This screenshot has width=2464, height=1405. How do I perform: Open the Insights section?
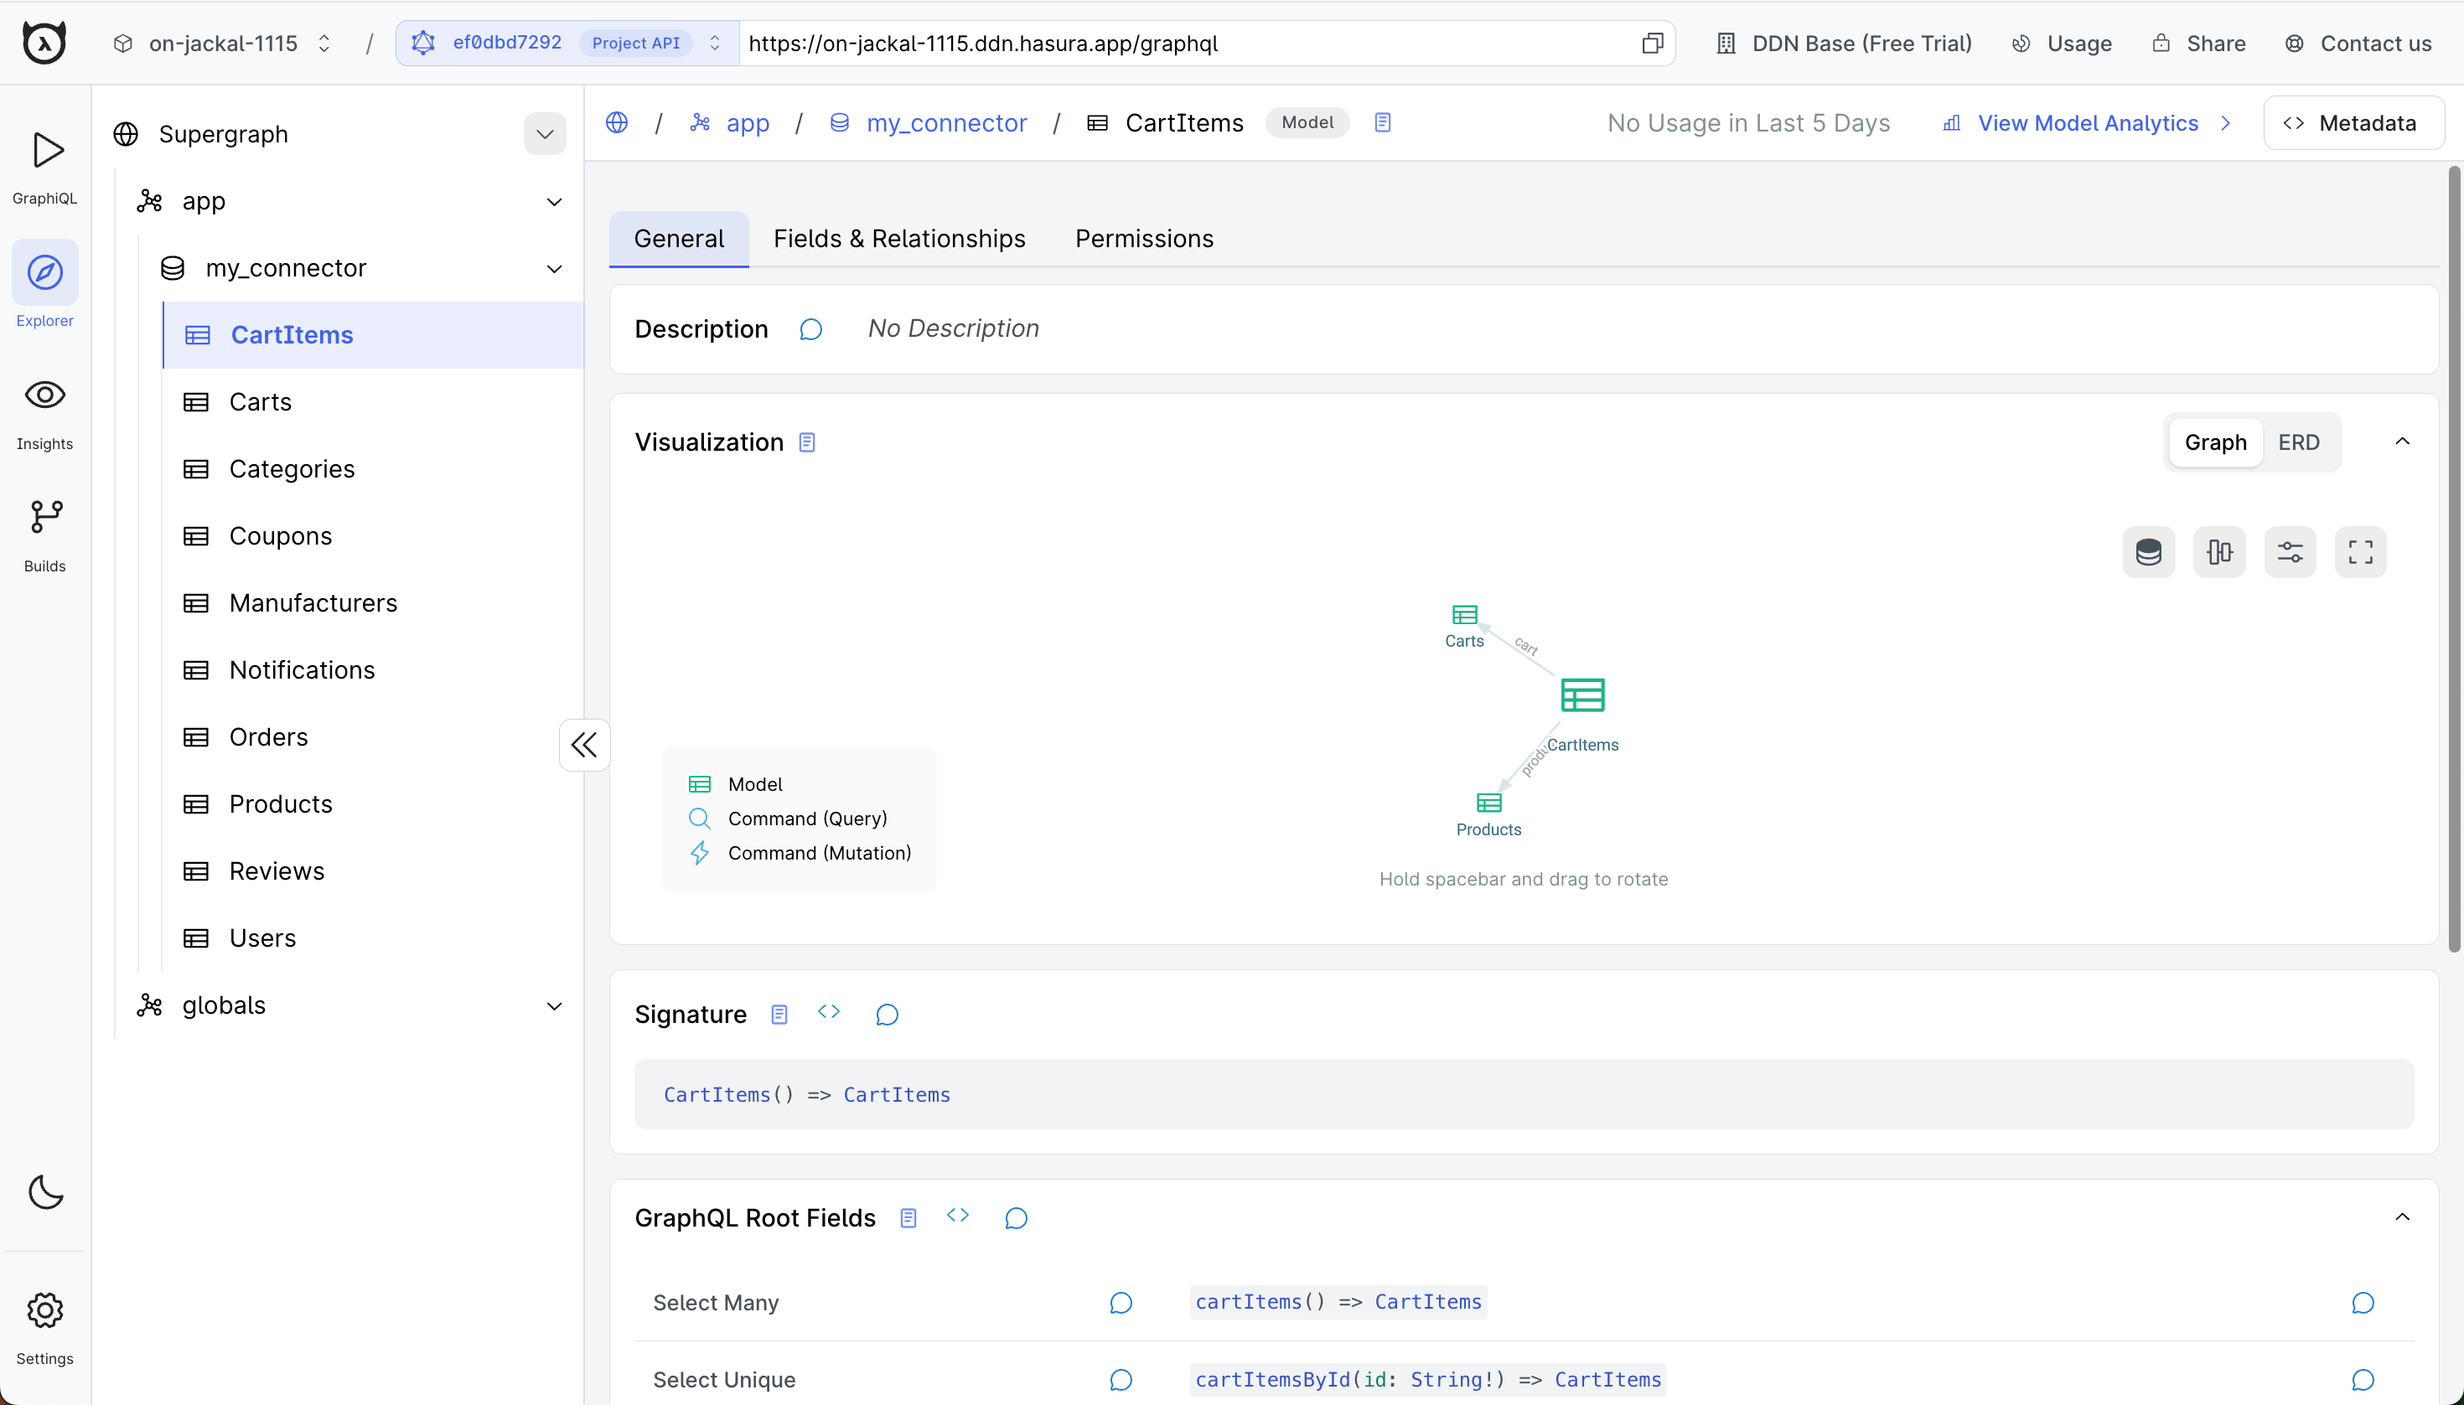44,413
